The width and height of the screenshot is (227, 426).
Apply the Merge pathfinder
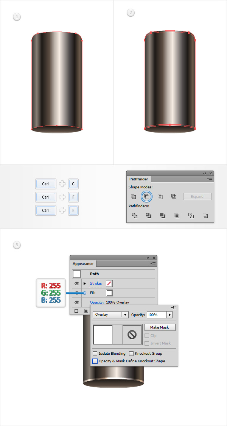[x=163, y=216]
